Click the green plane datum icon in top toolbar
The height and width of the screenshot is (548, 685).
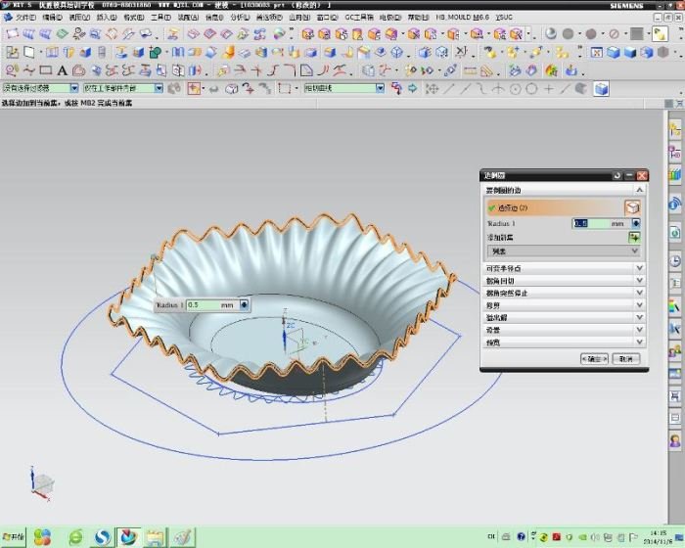tap(63, 33)
